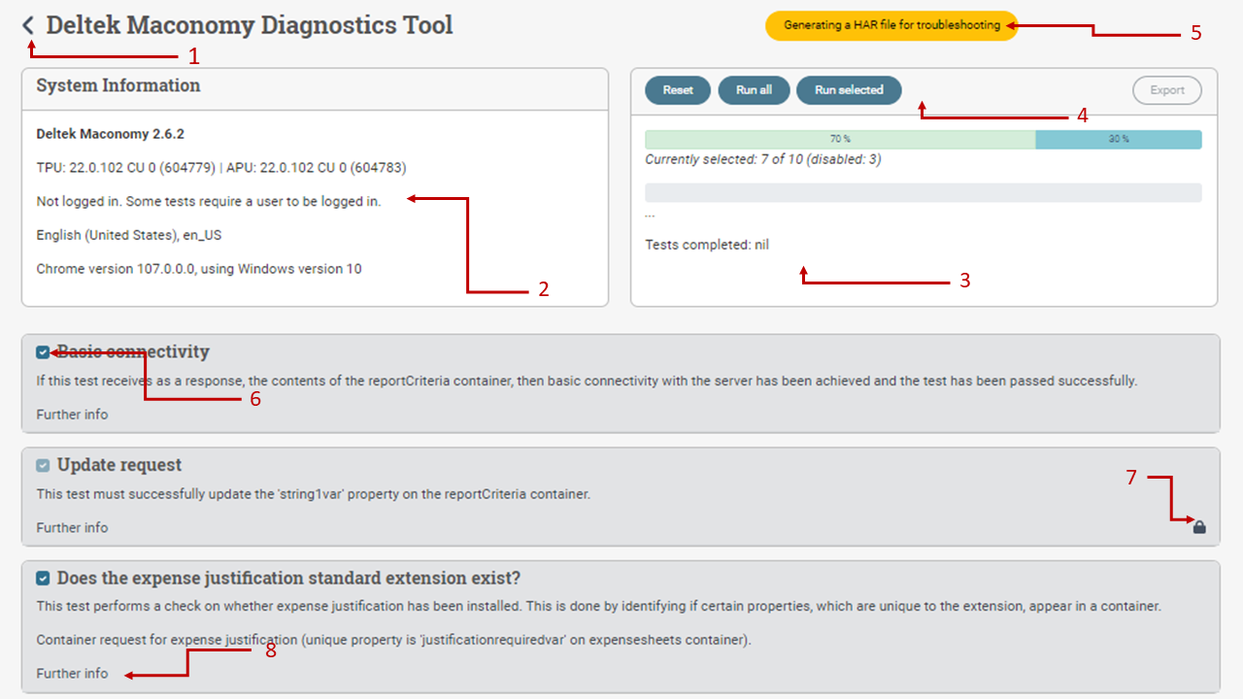
Task: Click the 30 % disabled progress segment
Action: (1119, 140)
